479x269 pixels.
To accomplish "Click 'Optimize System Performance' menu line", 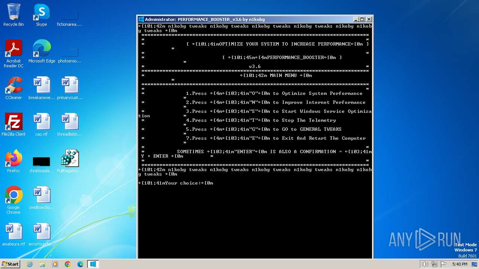I will [274, 93].
